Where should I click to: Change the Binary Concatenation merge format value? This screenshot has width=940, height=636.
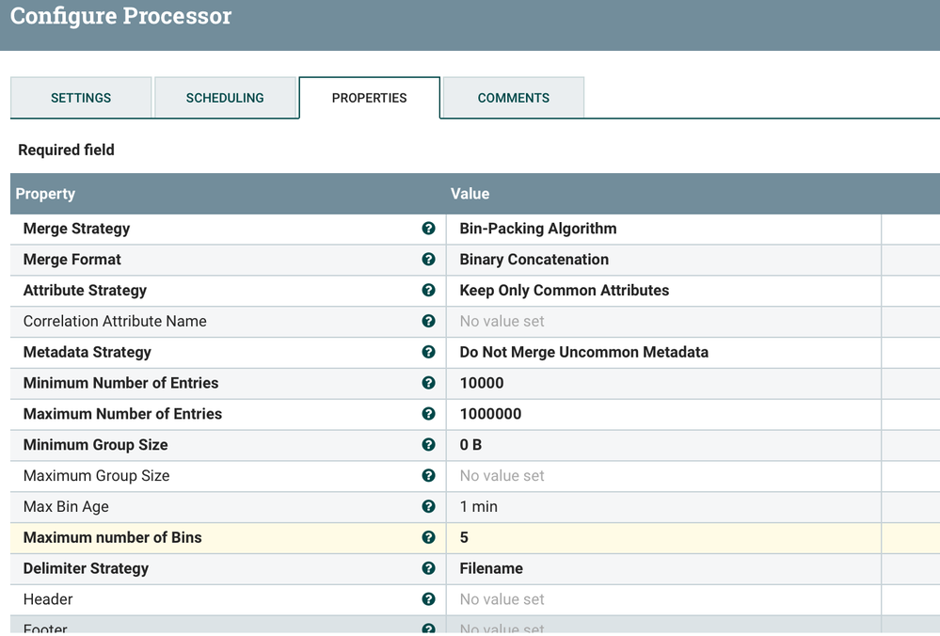point(534,260)
